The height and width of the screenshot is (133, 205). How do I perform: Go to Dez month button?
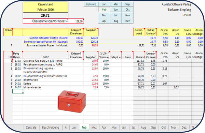click(x=127, y=21)
